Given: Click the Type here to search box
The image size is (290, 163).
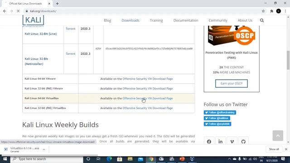Looking at the screenshot, I should [x=47, y=159].
